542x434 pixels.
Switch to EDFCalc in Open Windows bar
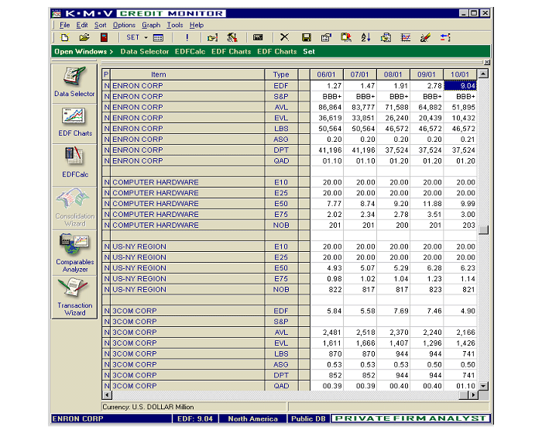coord(190,51)
